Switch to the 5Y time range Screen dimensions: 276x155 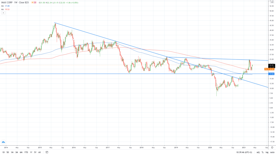tap(35, 152)
